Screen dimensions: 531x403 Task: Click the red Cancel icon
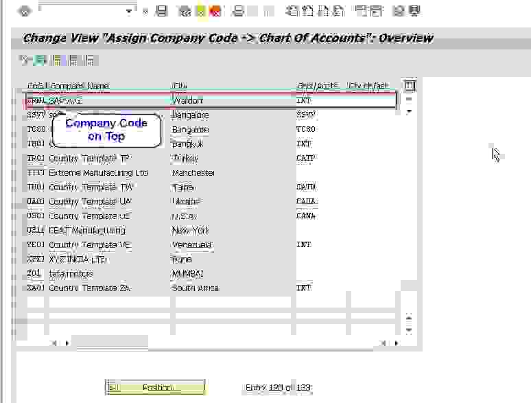[215, 11]
